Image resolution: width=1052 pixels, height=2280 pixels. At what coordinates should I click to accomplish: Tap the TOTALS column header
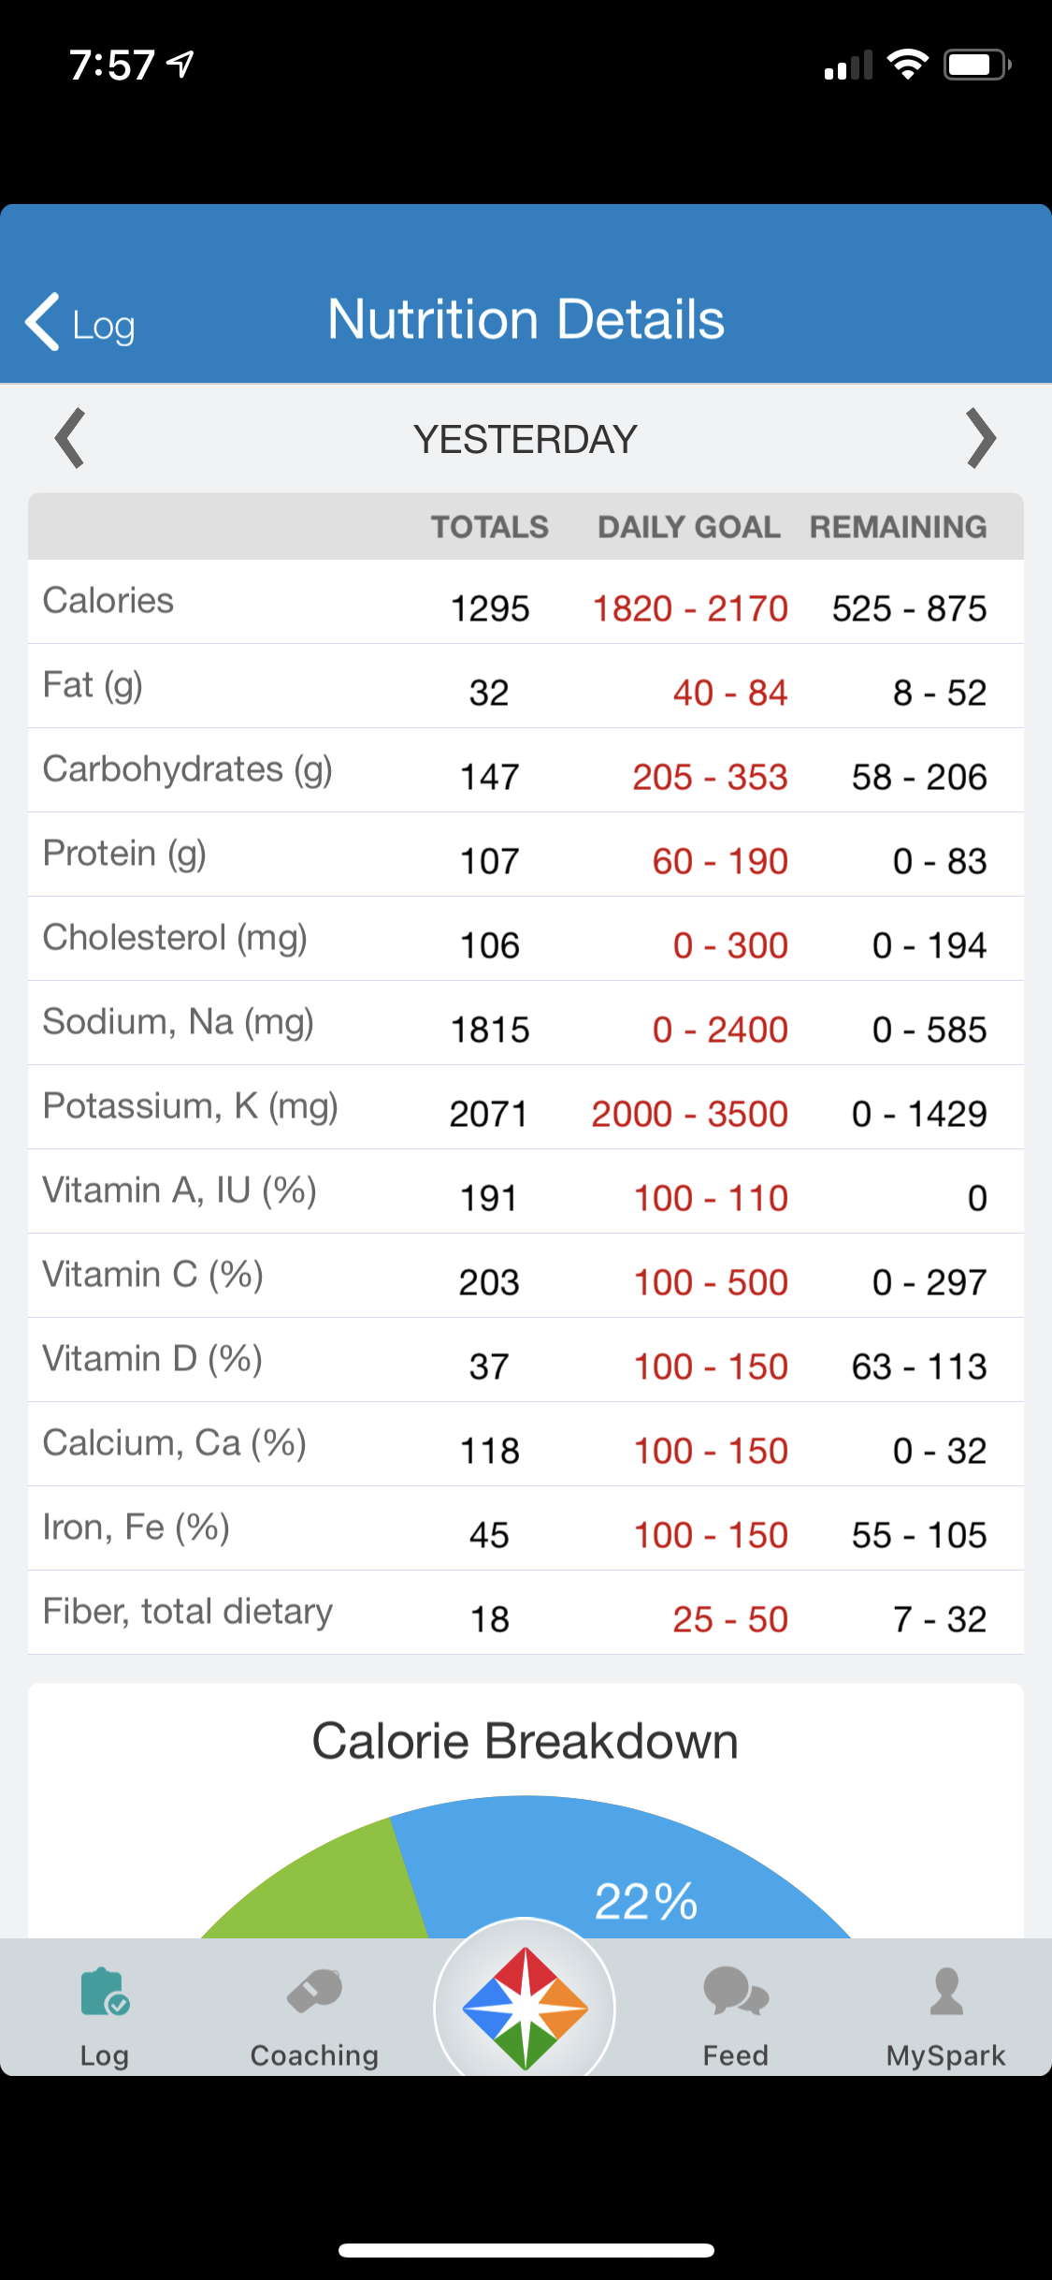pos(490,527)
